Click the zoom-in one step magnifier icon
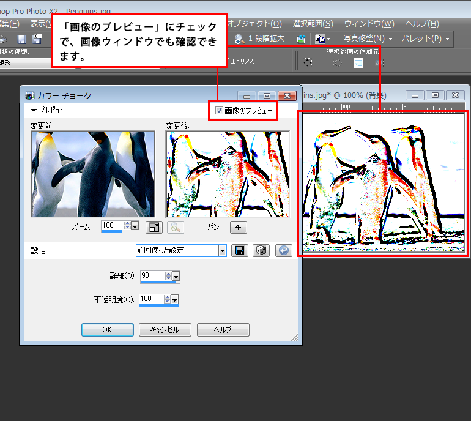This screenshot has height=421, width=471. (x=240, y=39)
